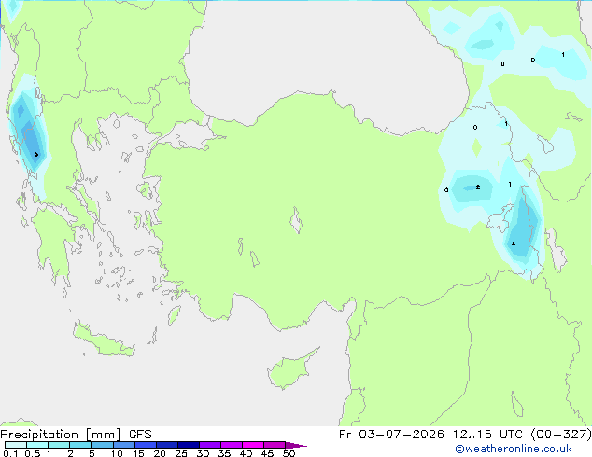Click the 'Precipitation [mm]' title text
592x457 pixels.
[x=61, y=435]
